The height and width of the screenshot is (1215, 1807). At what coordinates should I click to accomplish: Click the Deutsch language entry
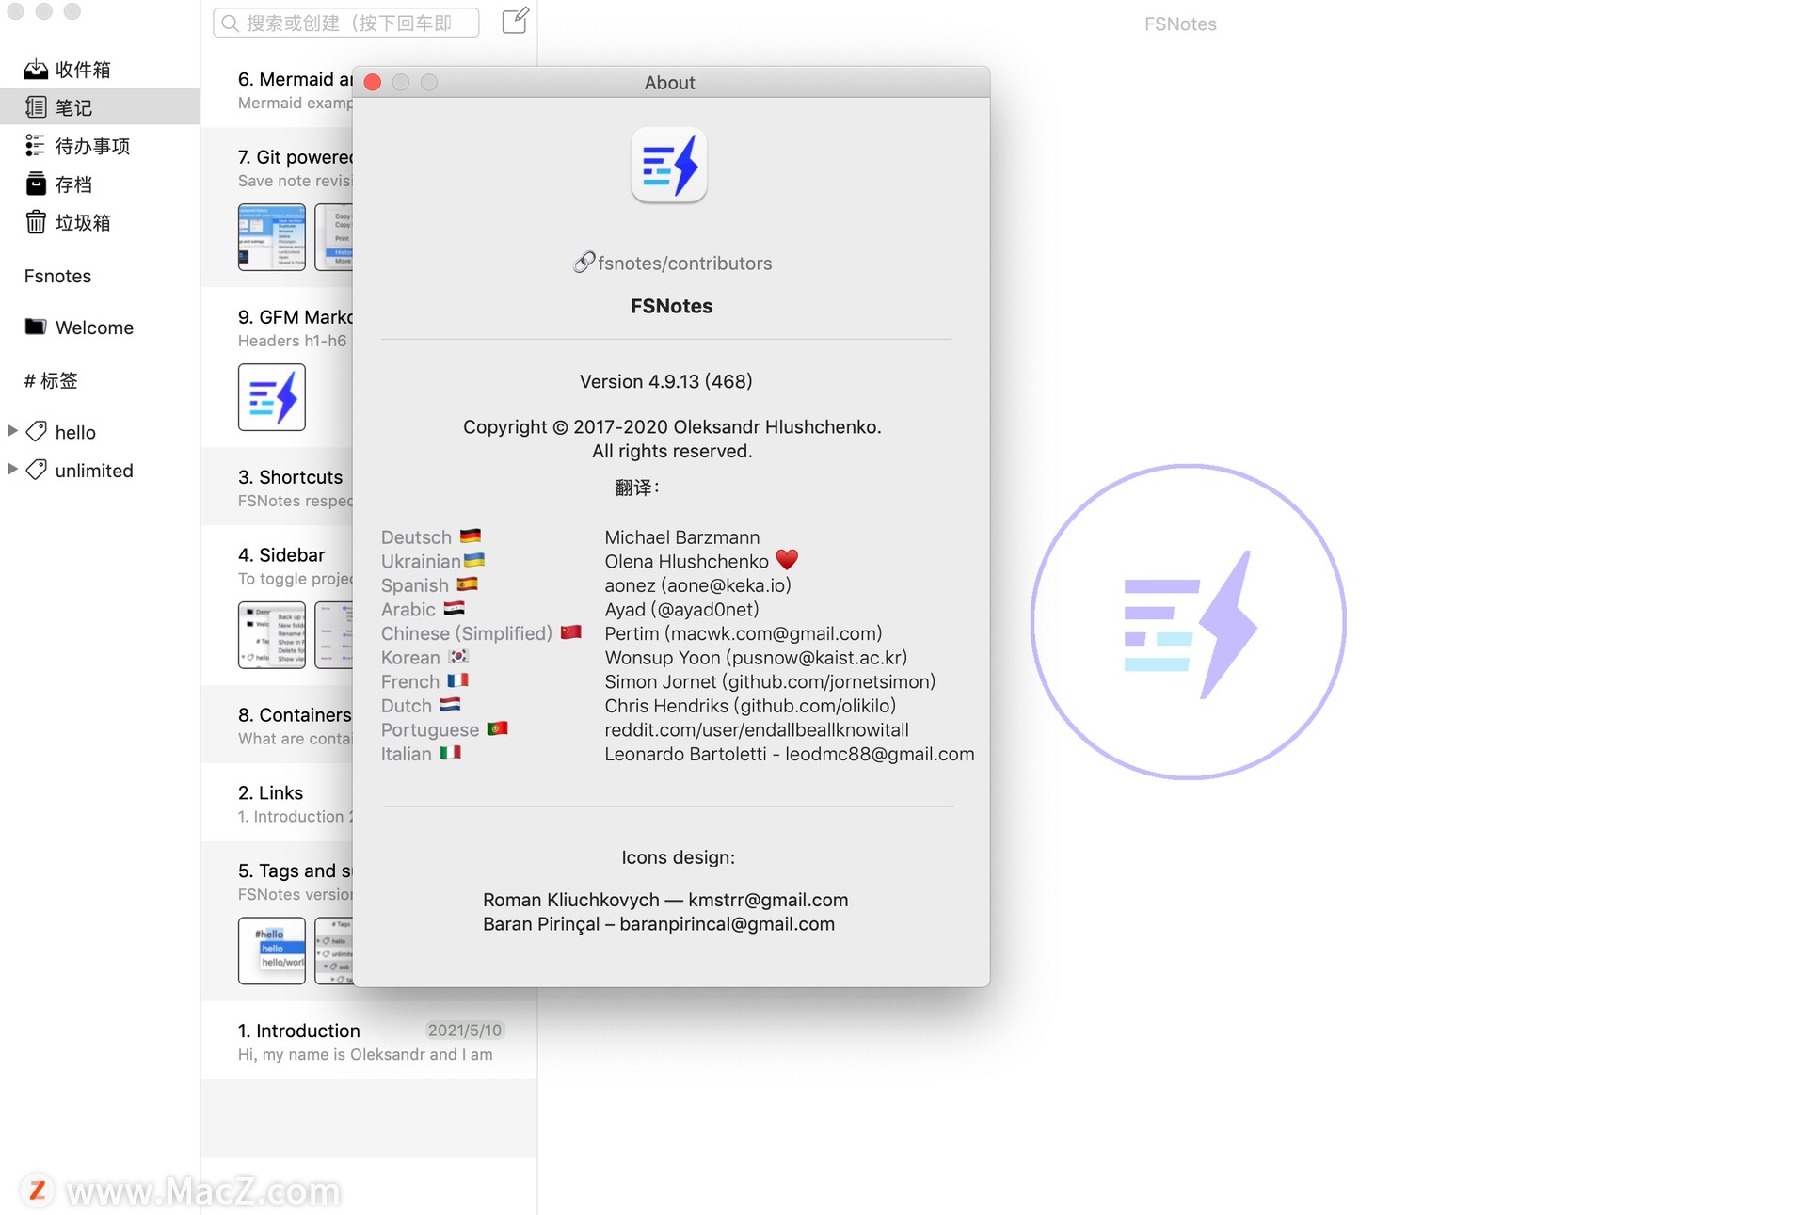coord(431,536)
